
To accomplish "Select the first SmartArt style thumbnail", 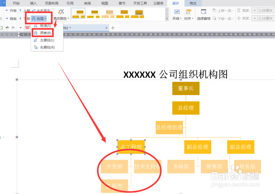I will click(78, 14).
